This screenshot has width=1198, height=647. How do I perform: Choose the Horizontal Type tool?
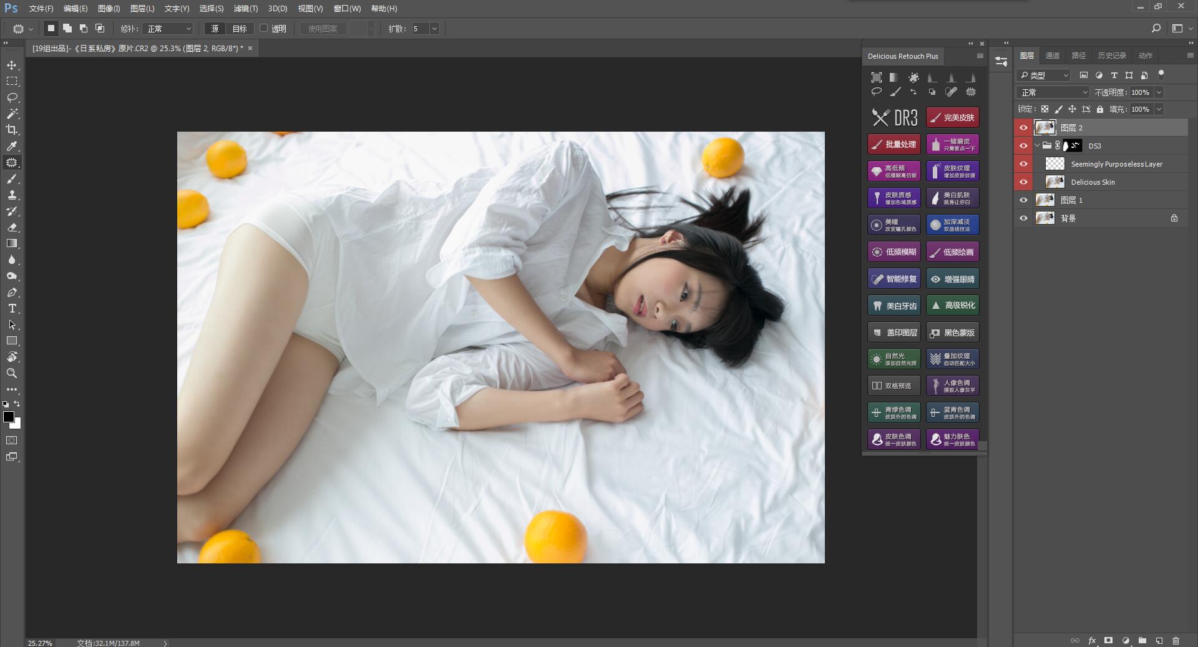tap(11, 308)
